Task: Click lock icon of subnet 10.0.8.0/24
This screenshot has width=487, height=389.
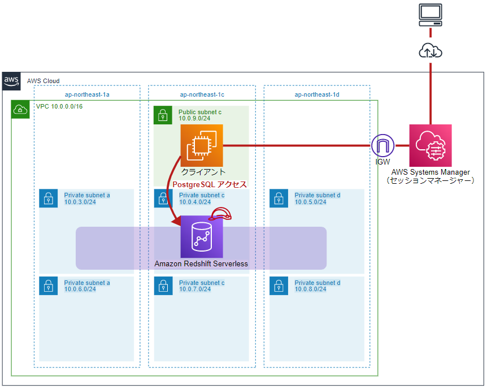Action: (279, 286)
